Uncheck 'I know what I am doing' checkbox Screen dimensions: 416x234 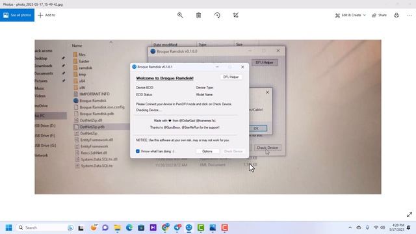[138, 151]
